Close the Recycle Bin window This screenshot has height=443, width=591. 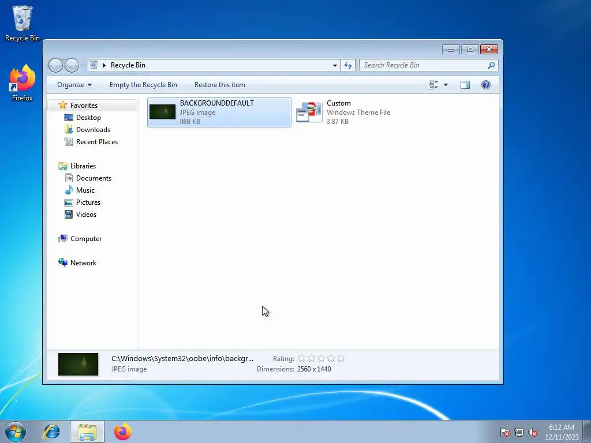pyautogui.click(x=489, y=50)
